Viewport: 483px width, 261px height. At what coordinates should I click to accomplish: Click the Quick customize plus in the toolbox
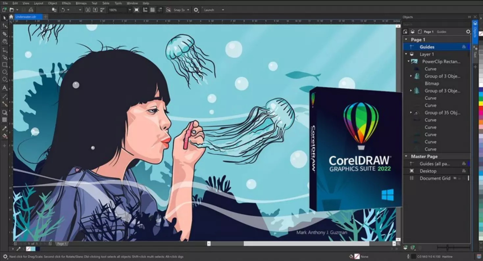5,145
